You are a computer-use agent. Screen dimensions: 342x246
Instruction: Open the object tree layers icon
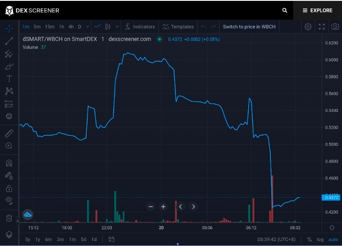9,234
